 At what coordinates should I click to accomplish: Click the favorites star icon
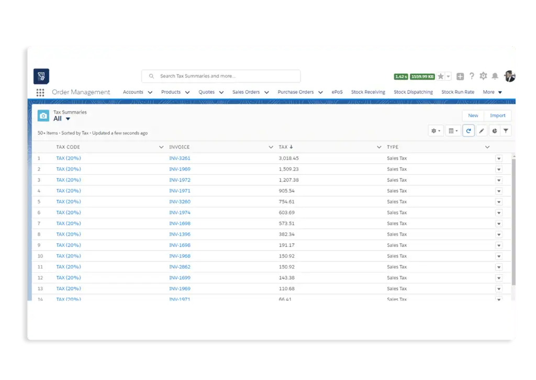point(441,76)
